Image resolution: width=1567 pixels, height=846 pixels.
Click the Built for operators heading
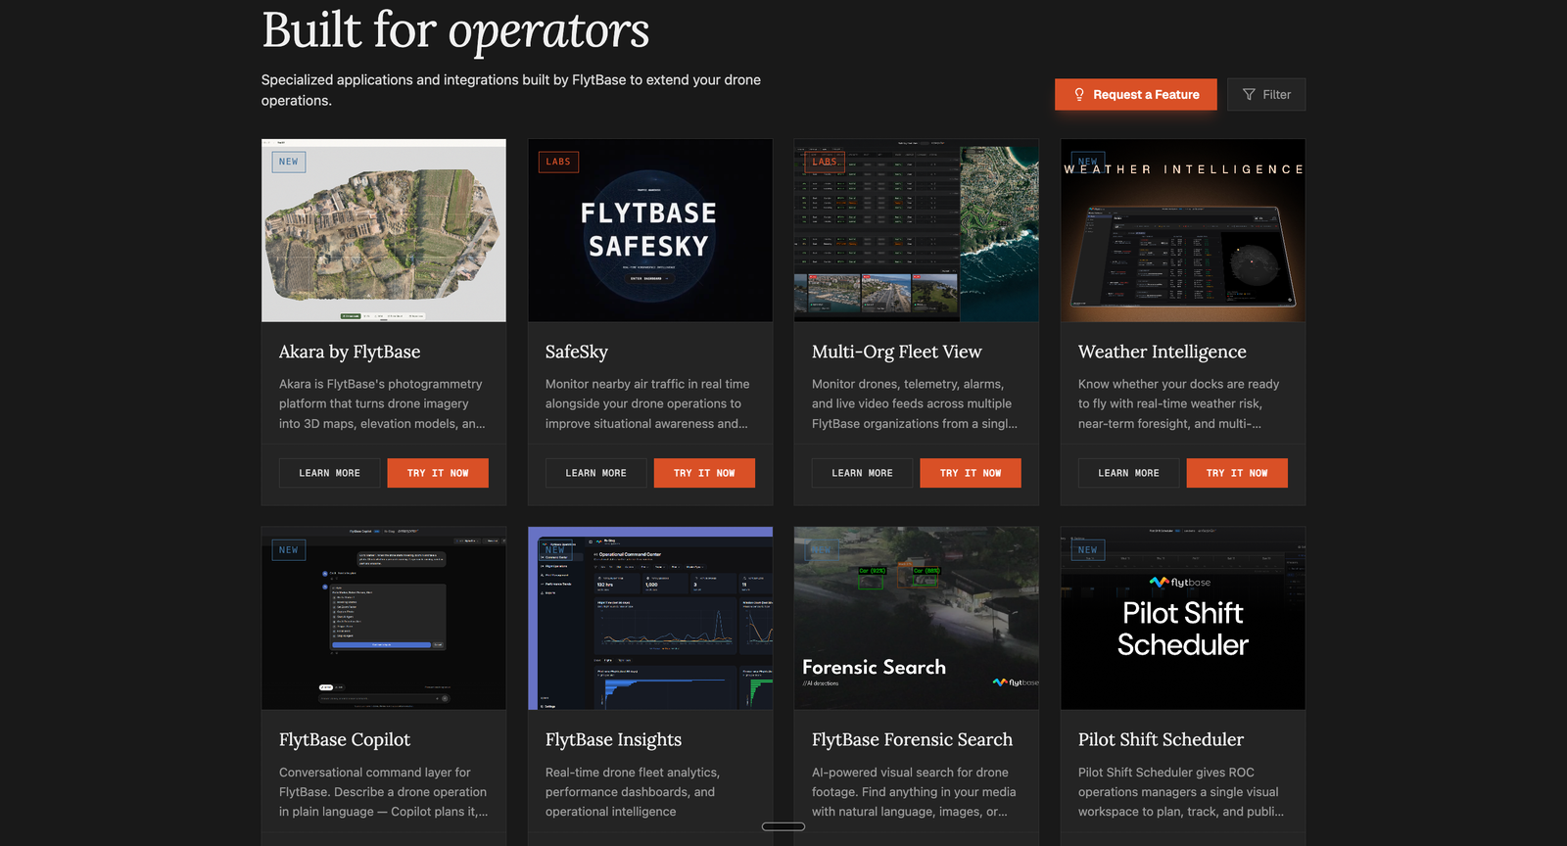[455, 30]
